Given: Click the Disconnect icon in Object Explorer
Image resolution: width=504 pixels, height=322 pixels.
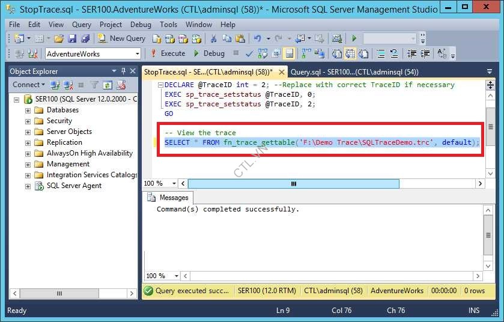Looking at the screenshot, I should click(68, 85).
